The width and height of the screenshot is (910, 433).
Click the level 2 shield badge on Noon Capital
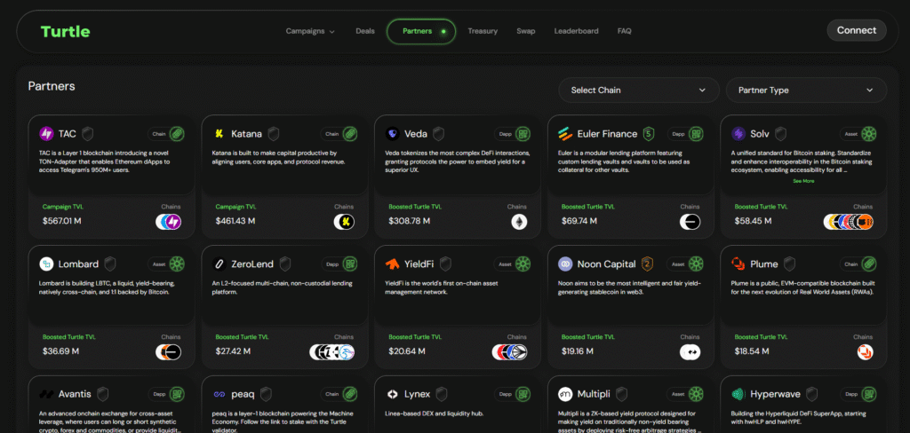pos(647,264)
